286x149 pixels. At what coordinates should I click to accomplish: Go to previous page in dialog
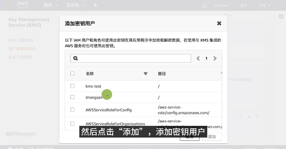198,58
